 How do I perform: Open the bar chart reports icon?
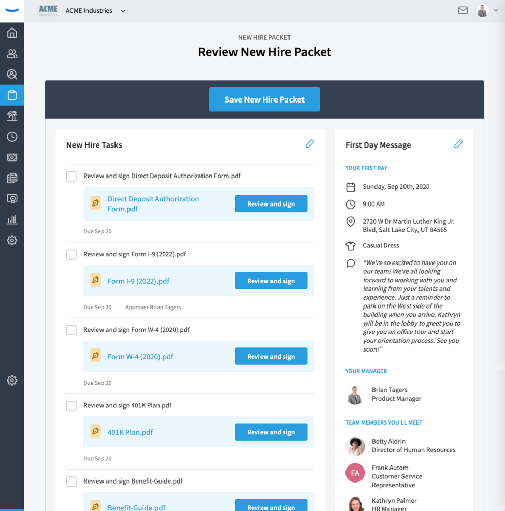tap(12, 220)
